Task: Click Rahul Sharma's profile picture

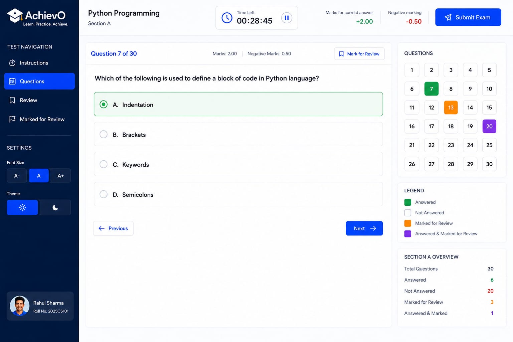Action: click(20, 306)
